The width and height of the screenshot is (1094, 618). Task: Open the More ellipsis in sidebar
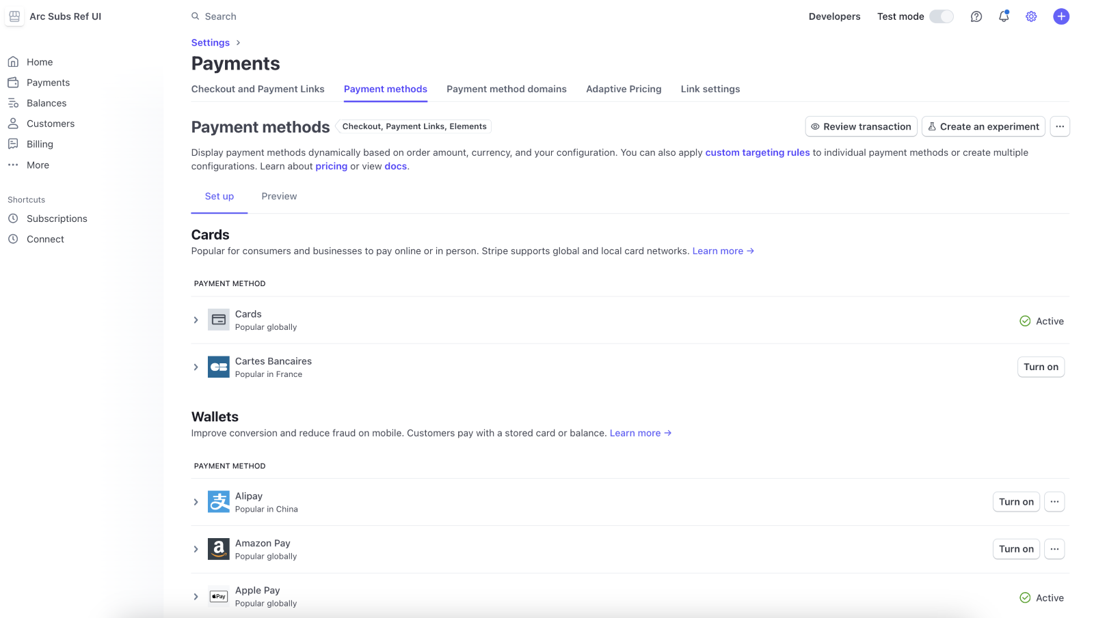coord(13,165)
